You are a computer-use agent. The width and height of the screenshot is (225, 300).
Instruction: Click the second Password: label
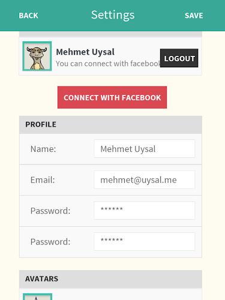[50, 242]
